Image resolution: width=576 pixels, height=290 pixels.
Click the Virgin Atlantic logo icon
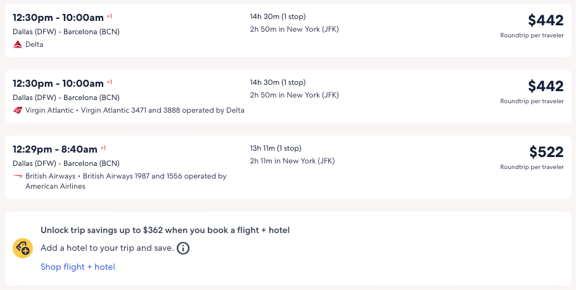pyautogui.click(x=18, y=110)
